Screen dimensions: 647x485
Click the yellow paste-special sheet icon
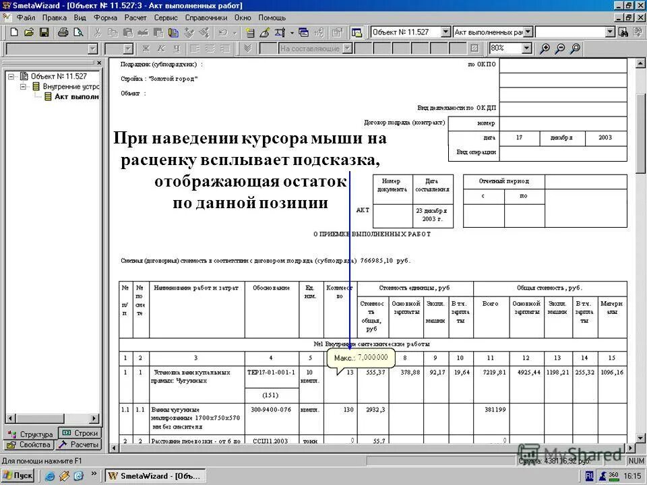[173, 32]
